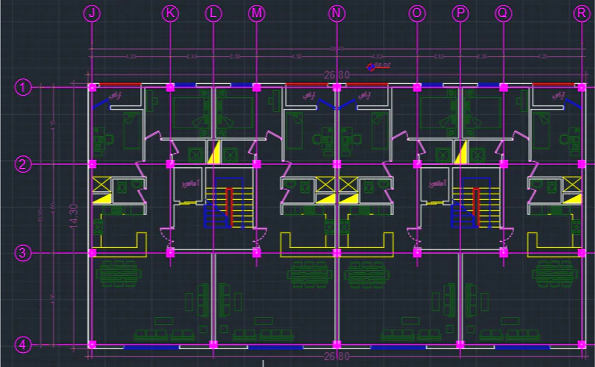The height and width of the screenshot is (367, 595).
Task: Select the grid bubble labeled R
Action: tap(581, 13)
